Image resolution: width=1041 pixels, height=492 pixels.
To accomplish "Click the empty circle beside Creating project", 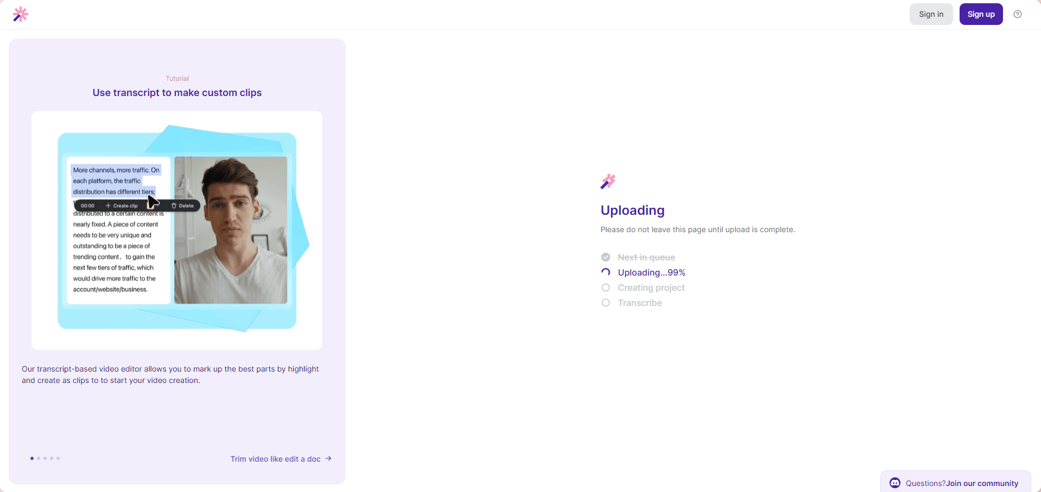I will click(606, 287).
